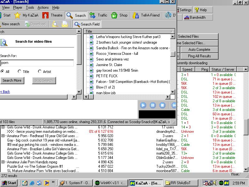The width and height of the screenshot is (249, 187).
Task: Expand the result group showing 17 users
Action: (3, 127)
